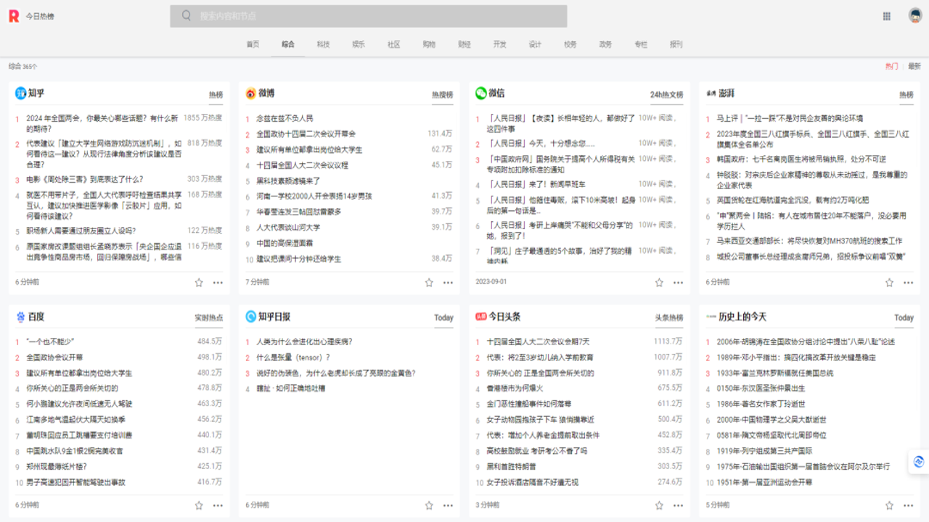Open the 设计 tab
This screenshot has width=929, height=522.
535,44
